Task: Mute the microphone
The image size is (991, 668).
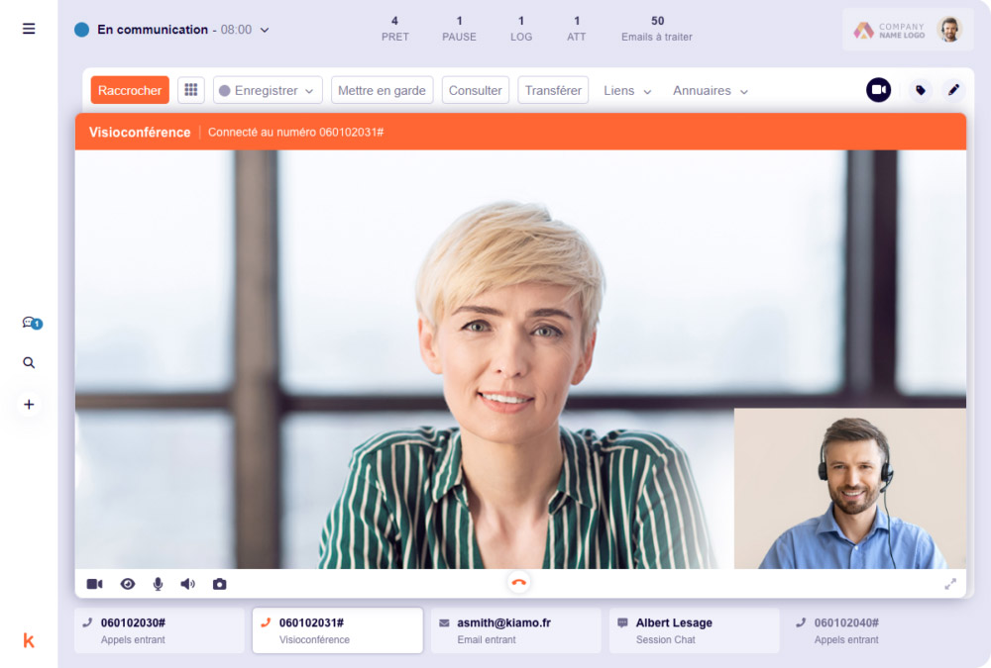Action: tap(158, 584)
